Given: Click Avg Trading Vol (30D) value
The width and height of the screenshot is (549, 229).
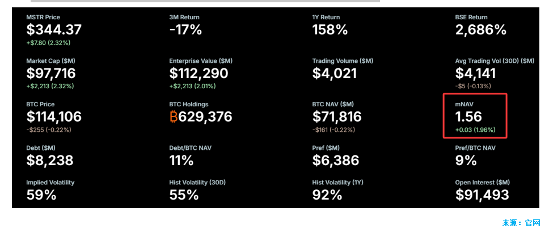Looking at the screenshot, I should (x=475, y=74).
